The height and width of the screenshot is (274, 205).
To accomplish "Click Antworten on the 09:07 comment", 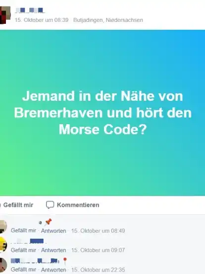I will [x=53, y=250].
